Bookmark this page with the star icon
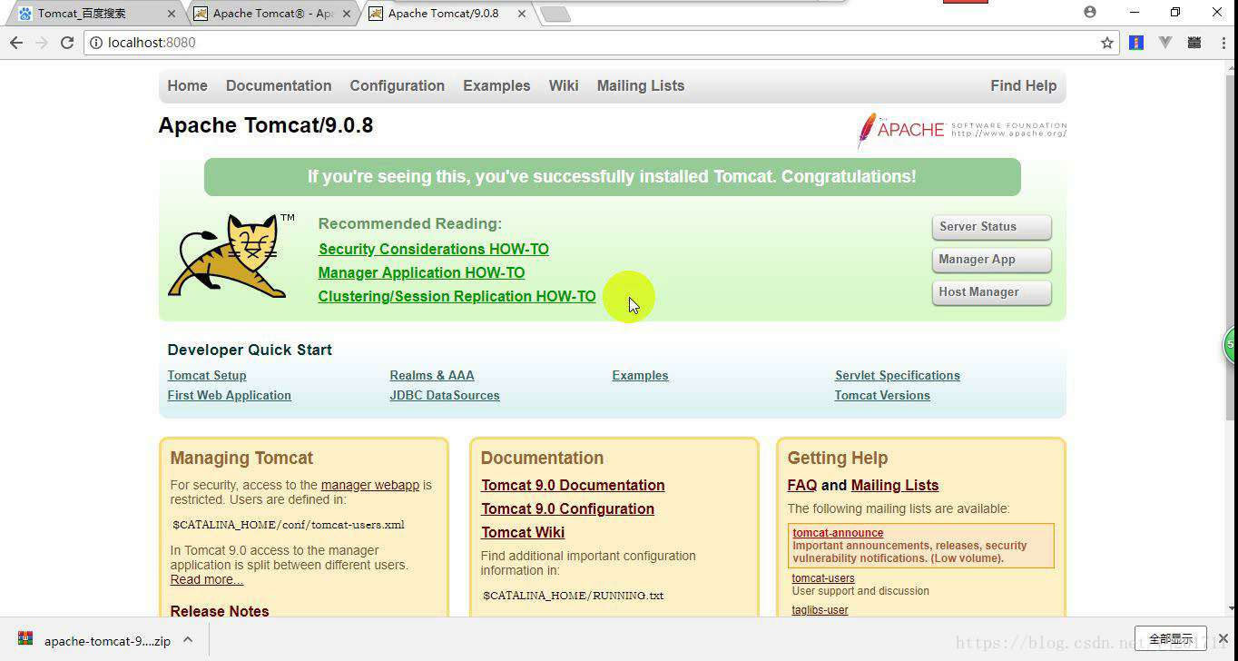The width and height of the screenshot is (1238, 661). point(1106,43)
